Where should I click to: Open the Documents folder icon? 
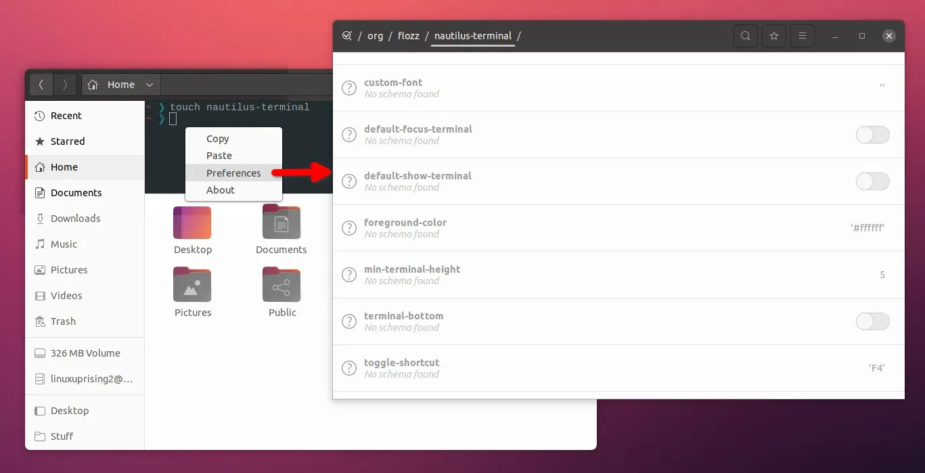(281, 223)
